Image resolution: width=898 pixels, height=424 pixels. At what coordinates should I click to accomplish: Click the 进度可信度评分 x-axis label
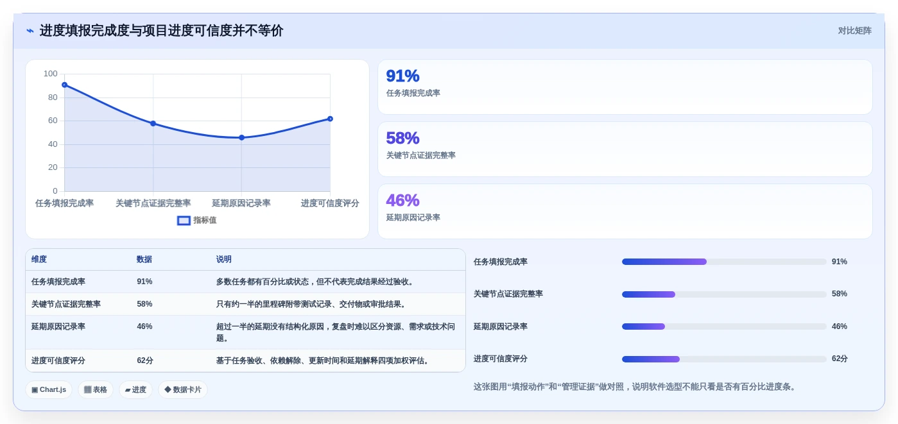click(330, 203)
